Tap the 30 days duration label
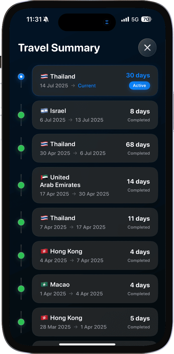This screenshot has width=174, height=354. click(x=138, y=75)
